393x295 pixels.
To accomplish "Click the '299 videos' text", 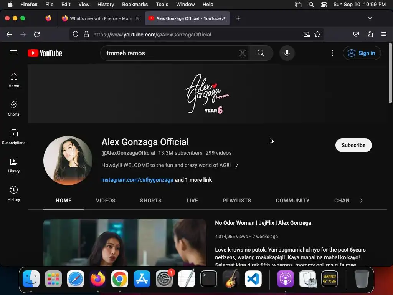I will (218, 153).
